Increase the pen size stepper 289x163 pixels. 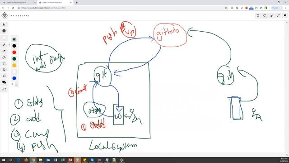16,83
